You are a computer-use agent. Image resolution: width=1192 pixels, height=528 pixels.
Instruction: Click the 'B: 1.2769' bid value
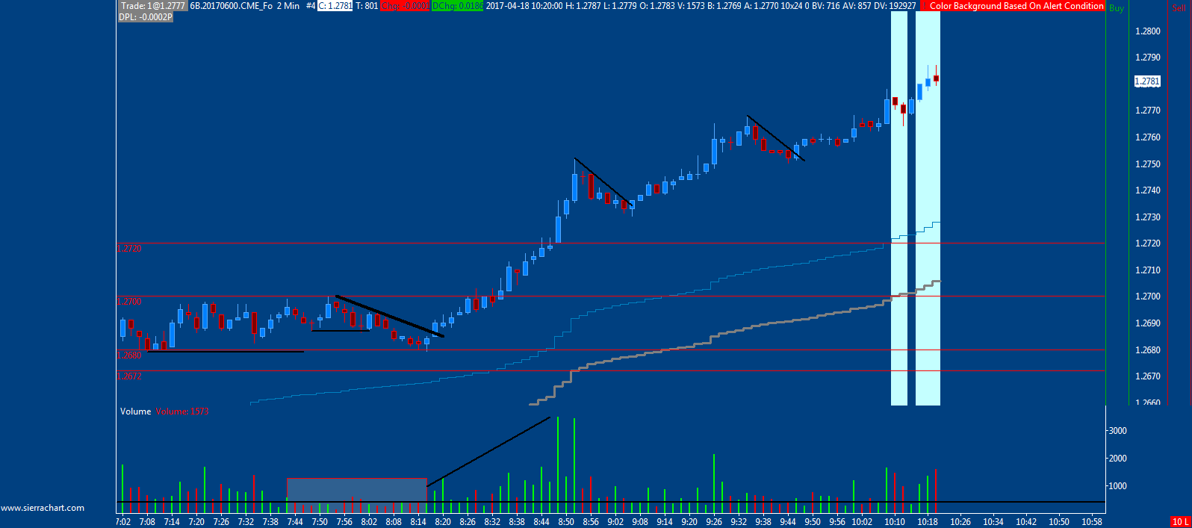(724, 6)
